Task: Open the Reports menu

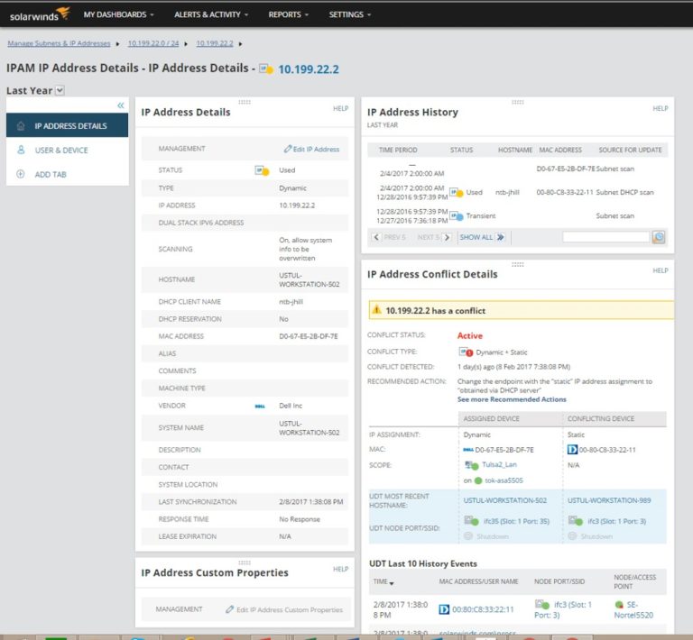Action: 289,15
